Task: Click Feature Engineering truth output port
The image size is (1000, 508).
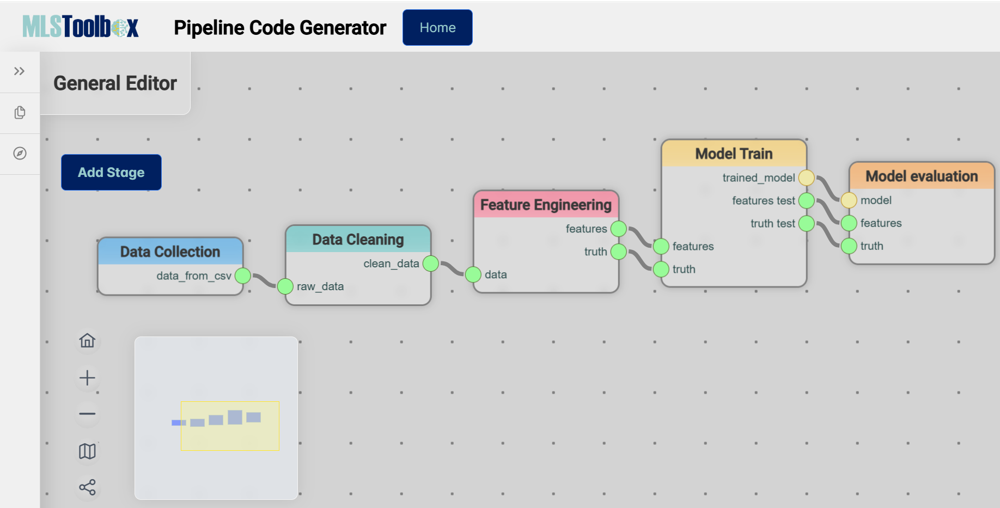Action: pos(619,252)
